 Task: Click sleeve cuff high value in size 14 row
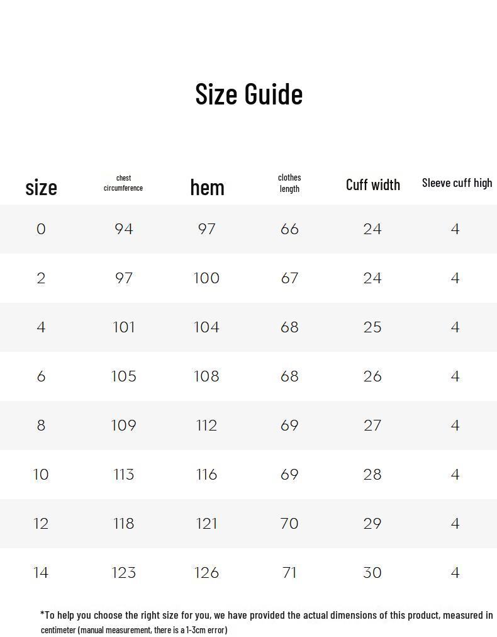(x=455, y=573)
